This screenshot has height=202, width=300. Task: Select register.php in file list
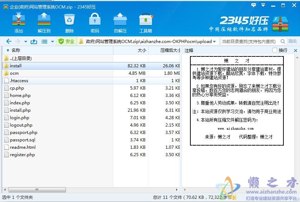tap(91, 154)
